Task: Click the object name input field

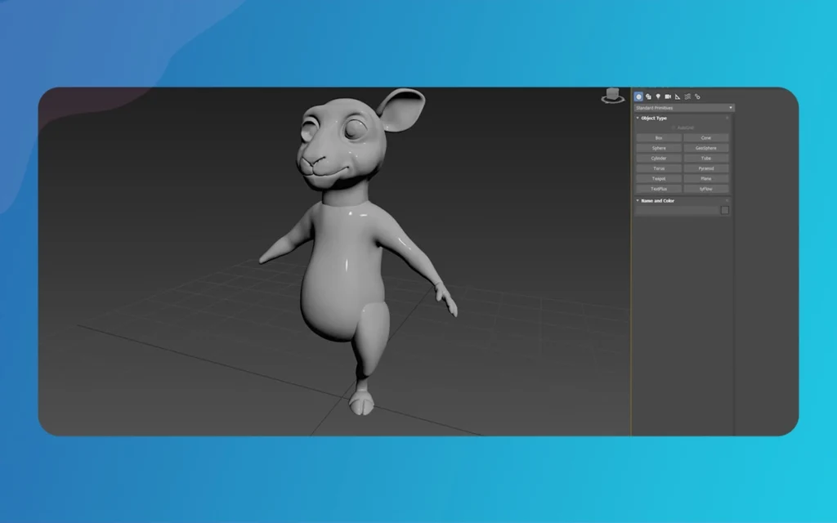Action: pyautogui.click(x=678, y=209)
